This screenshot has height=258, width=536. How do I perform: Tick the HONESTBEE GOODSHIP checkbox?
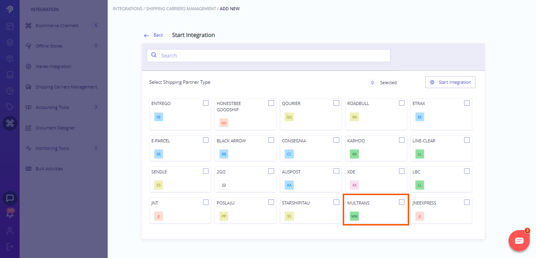click(271, 103)
